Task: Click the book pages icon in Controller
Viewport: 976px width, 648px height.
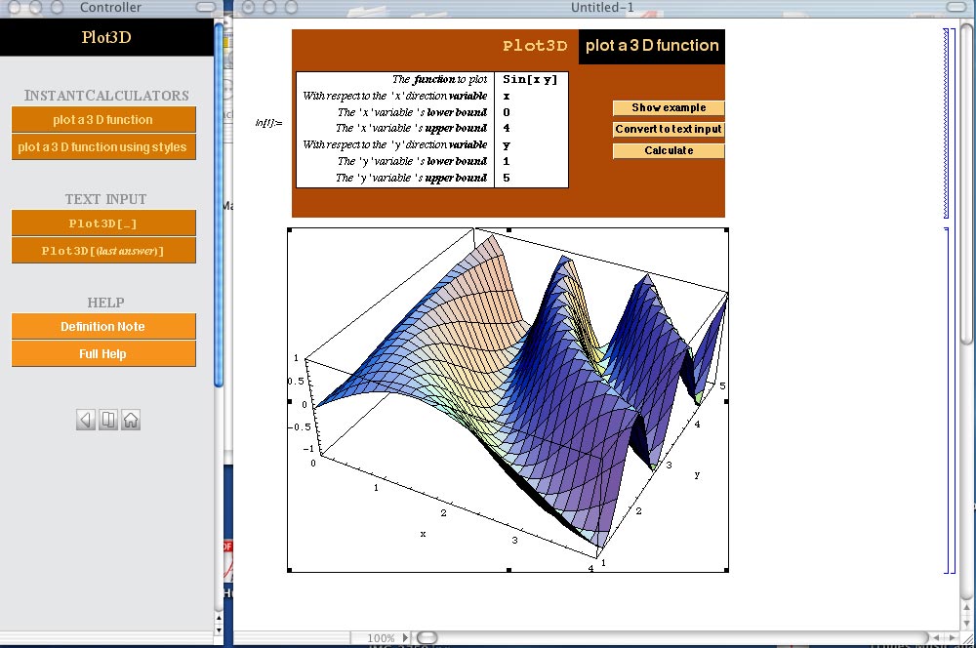Action: (x=108, y=420)
